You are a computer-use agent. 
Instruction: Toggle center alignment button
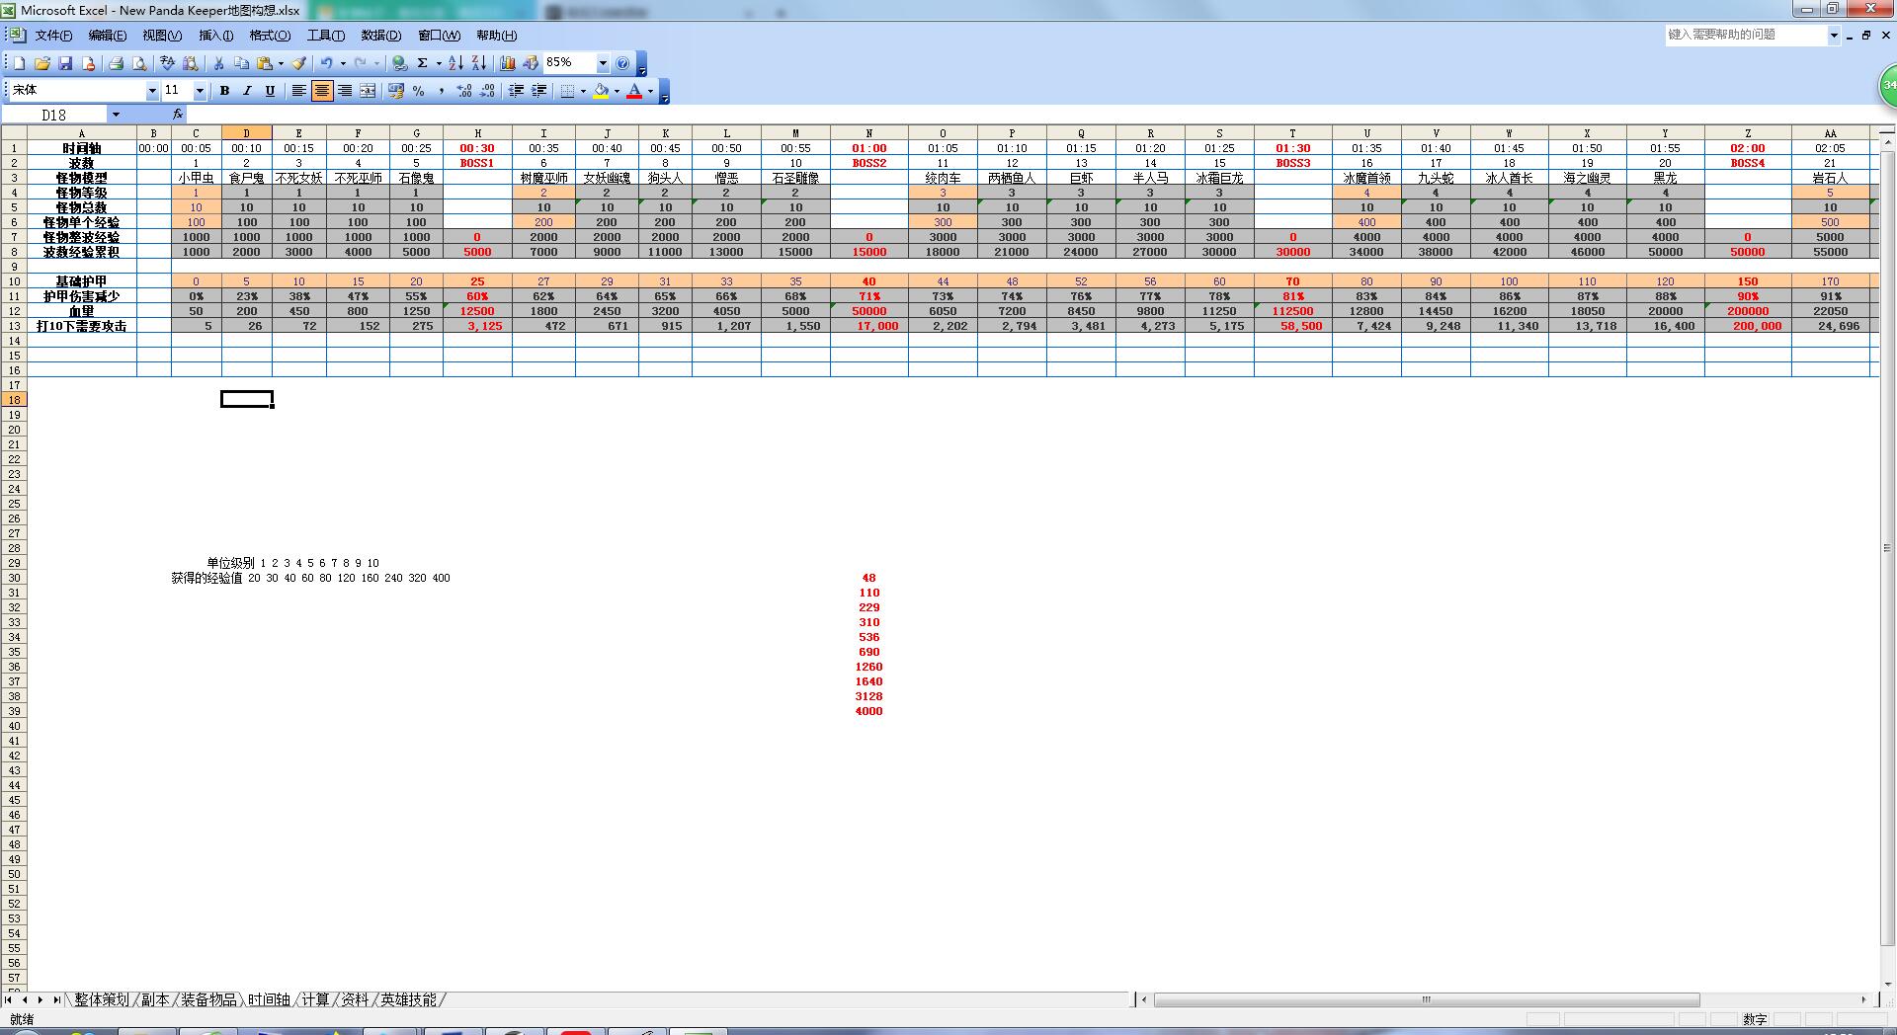tap(322, 91)
